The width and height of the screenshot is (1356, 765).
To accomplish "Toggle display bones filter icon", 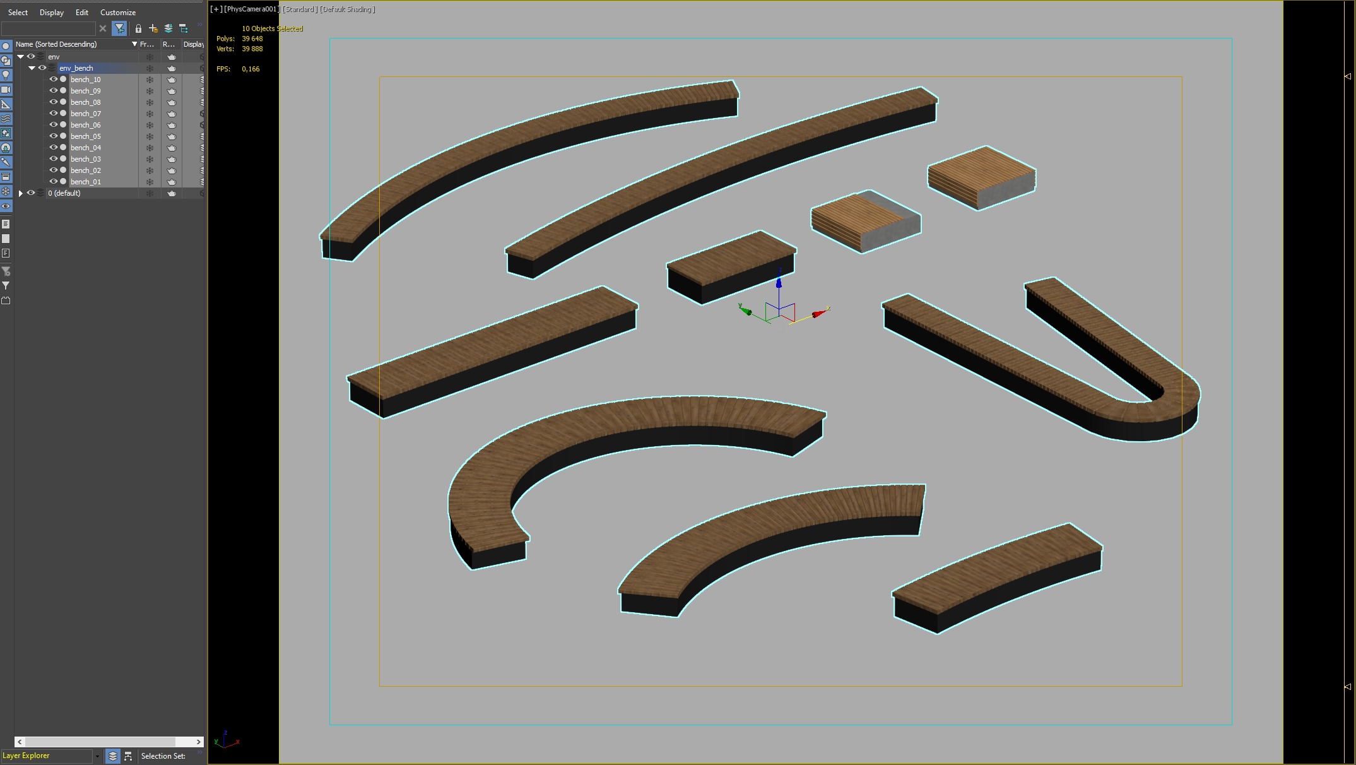I will pyautogui.click(x=6, y=162).
